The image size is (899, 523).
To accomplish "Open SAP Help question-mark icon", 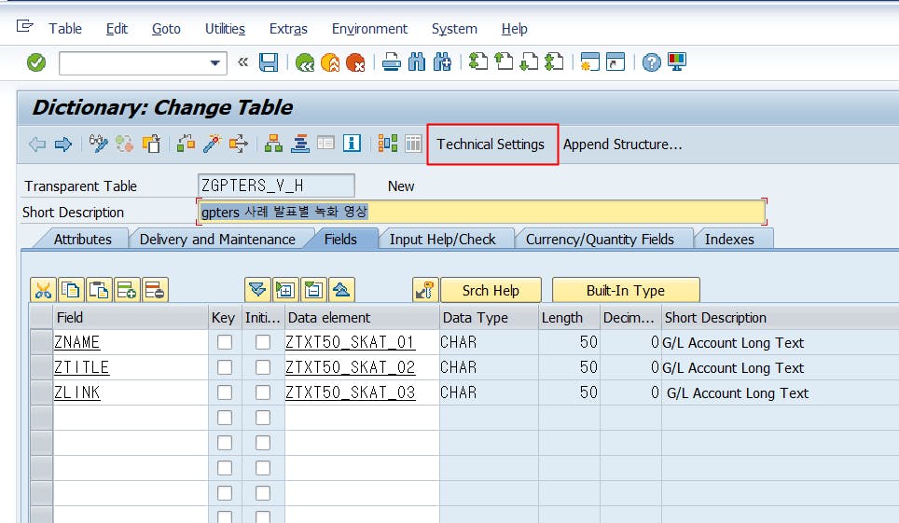I will click(x=651, y=62).
